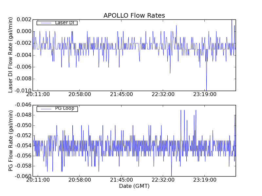Select the -0.002 y-axis tick label
This screenshot has height=196, width=262.
coord(23,43)
